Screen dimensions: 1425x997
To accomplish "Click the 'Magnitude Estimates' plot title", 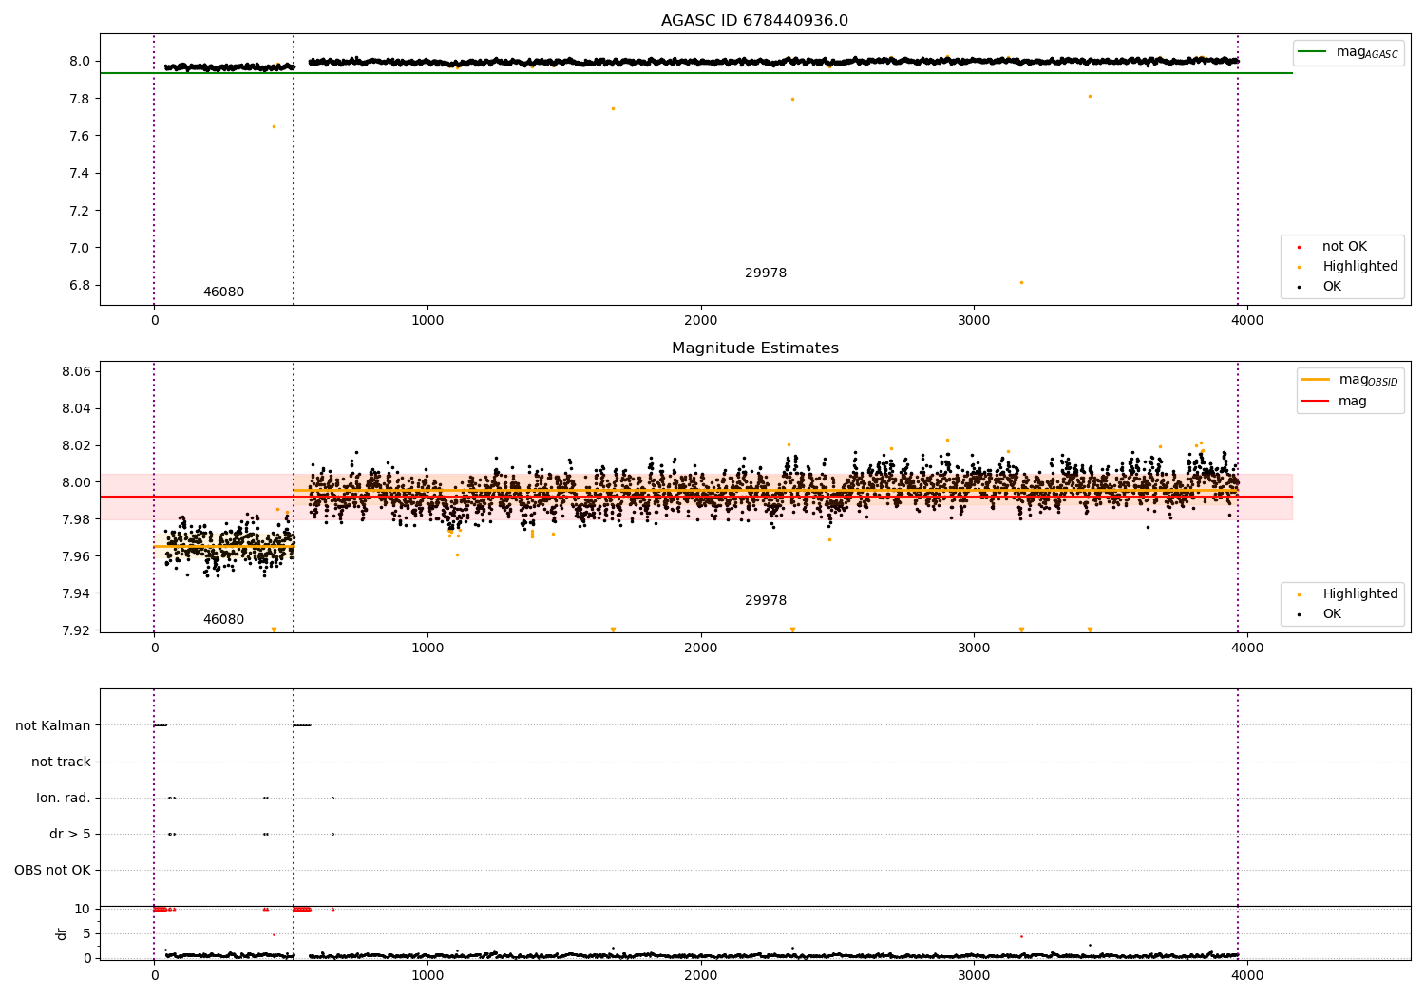I will click(754, 348).
